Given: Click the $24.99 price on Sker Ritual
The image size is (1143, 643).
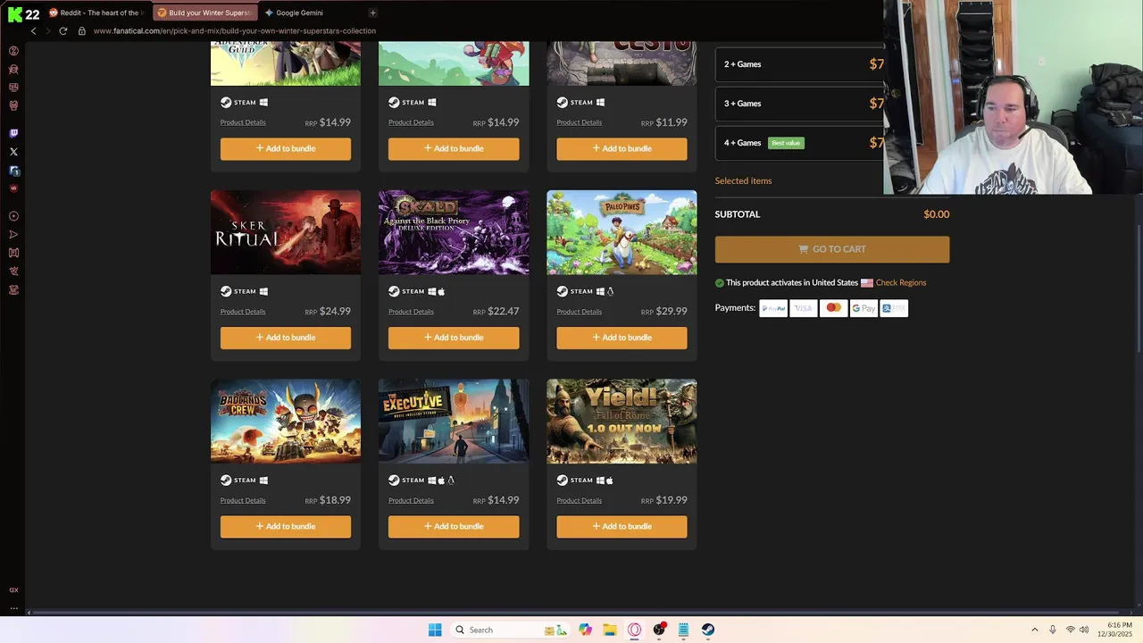Looking at the screenshot, I should pos(335,312).
